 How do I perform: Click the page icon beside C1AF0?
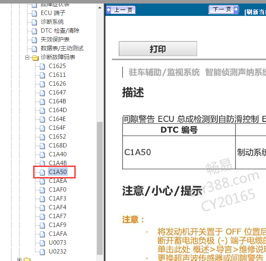[x=42, y=190]
